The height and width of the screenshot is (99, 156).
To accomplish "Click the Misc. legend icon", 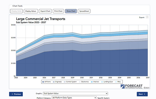I will (x=116, y=82).
